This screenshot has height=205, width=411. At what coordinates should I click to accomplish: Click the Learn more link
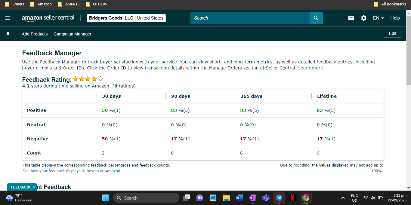311,68
